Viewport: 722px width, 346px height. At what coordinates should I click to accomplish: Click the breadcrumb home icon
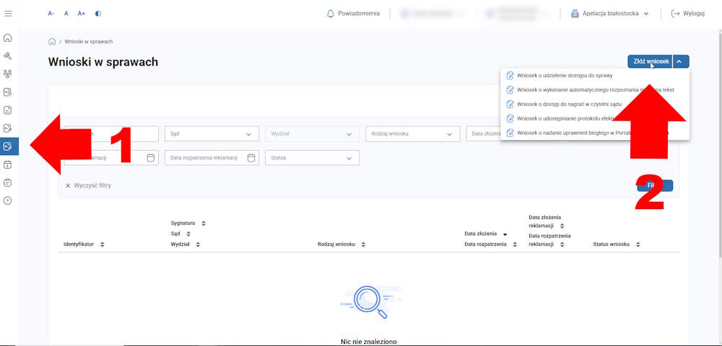(52, 41)
